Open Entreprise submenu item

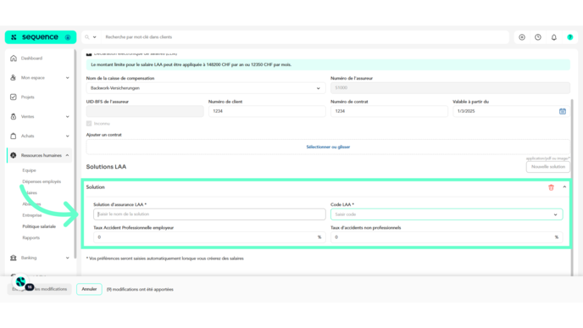[32, 215]
